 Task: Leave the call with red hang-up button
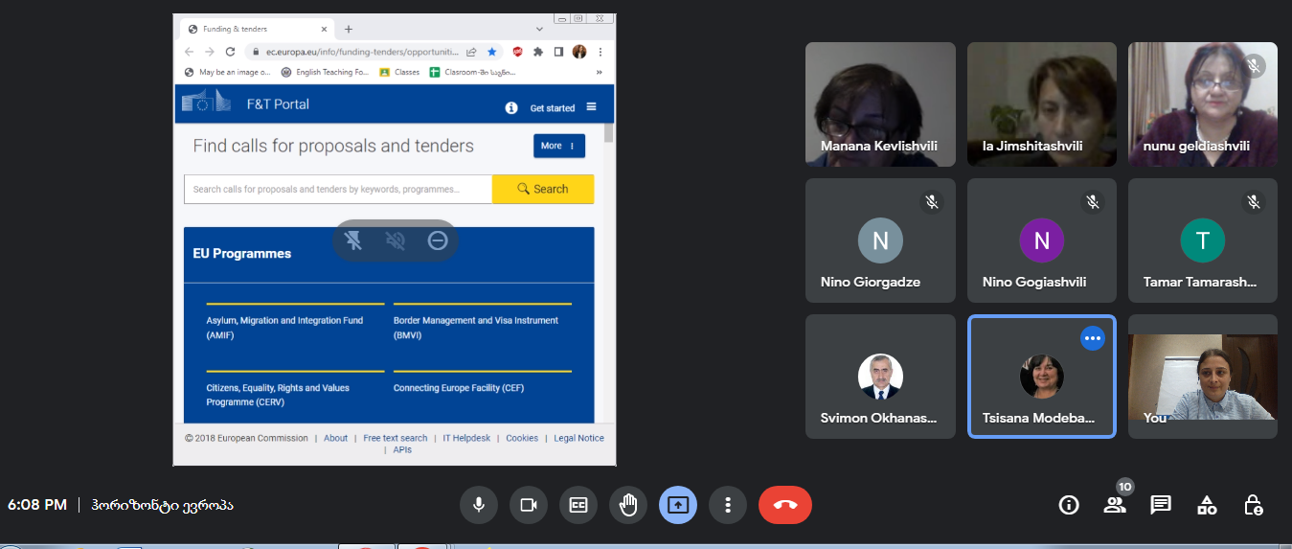(784, 505)
